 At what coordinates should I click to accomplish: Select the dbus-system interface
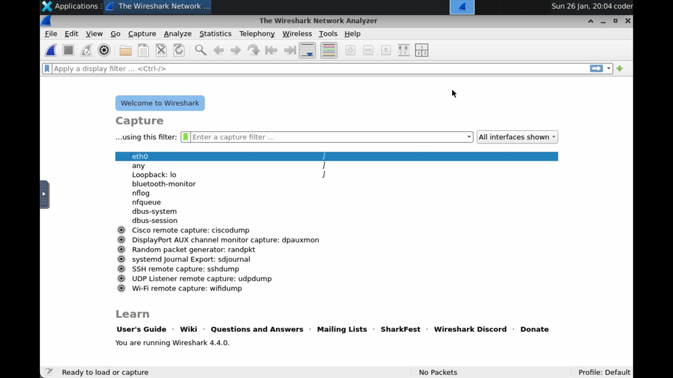(x=336, y=212)
